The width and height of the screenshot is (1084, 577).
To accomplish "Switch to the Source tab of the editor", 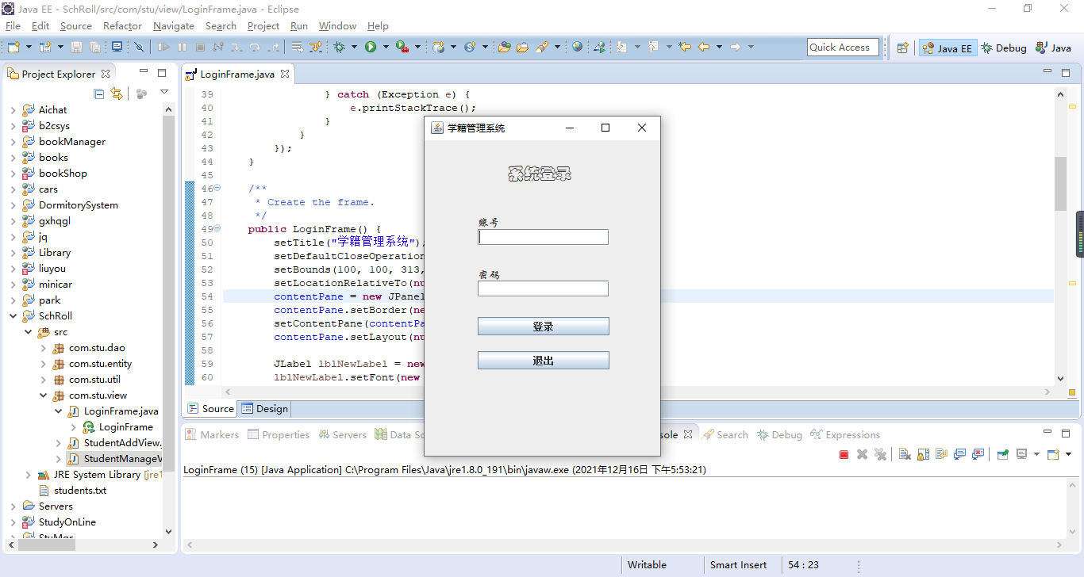I will click(211, 409).
